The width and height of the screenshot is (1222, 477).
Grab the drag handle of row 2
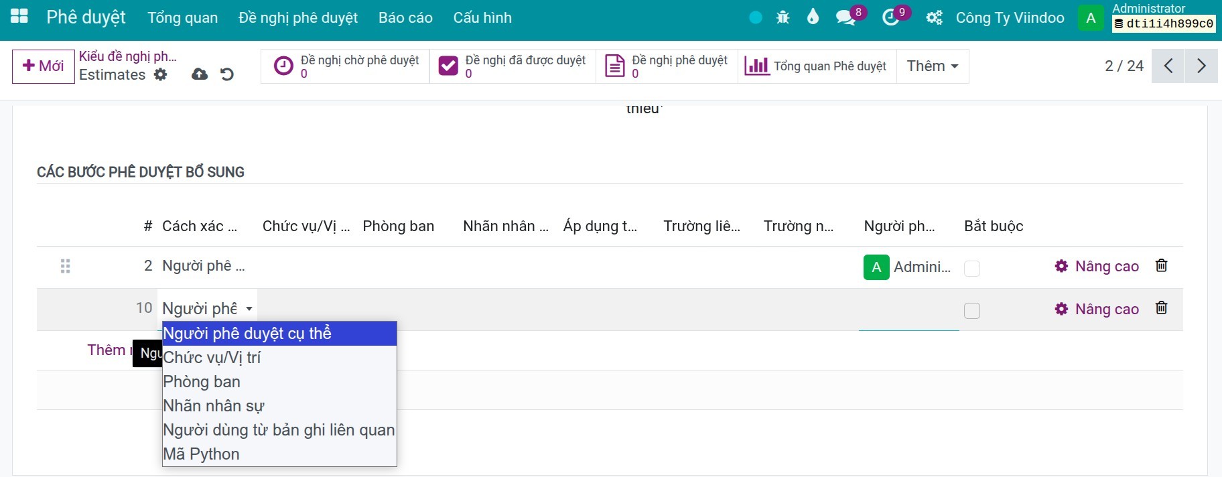(65, 266)
